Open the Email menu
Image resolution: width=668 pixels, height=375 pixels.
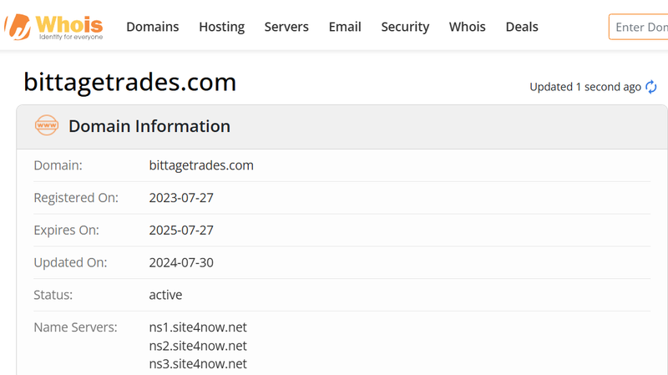pos(345,27)
